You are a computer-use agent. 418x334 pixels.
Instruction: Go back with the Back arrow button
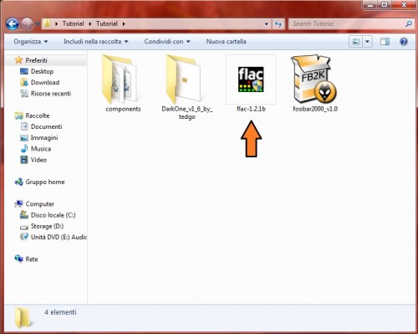click(13, 24)
